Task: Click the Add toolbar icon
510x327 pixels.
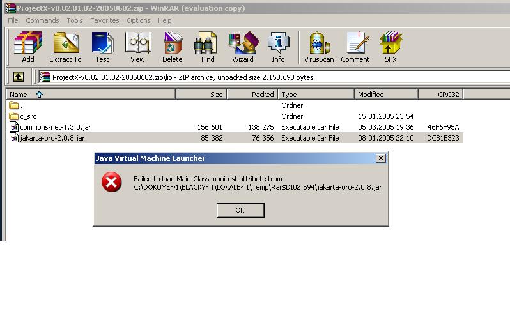Action: point(28,47)
